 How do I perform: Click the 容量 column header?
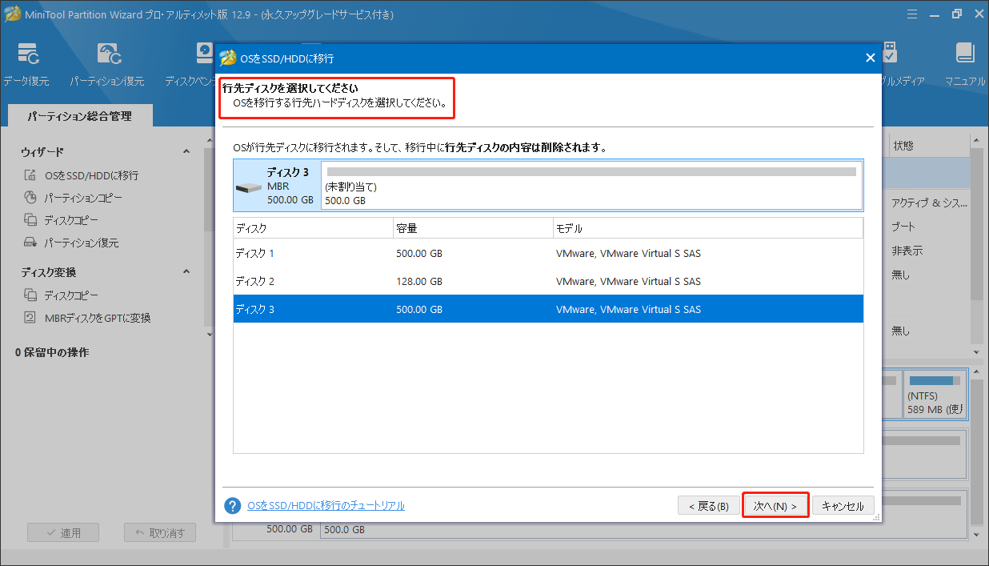click(473, 228)
